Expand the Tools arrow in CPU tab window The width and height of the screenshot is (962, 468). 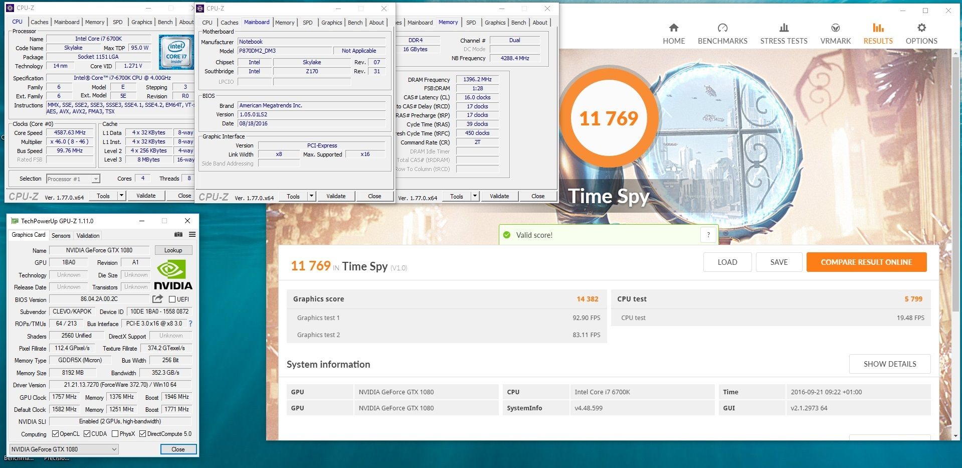click(x=121, y=196)
